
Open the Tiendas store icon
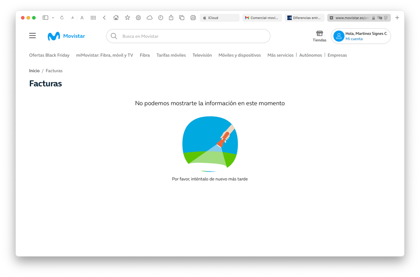click(x=320, y=34)
